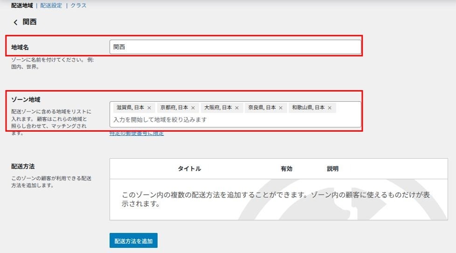Screen dimensions: 456x253
Task: Select the 滋賀県, 日本 tag label
Action: [x=130, y=107]
